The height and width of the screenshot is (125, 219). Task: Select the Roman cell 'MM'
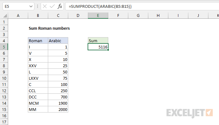38,109
